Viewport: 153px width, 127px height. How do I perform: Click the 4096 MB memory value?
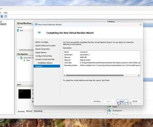pyautogui.click(x=83, y=57)
